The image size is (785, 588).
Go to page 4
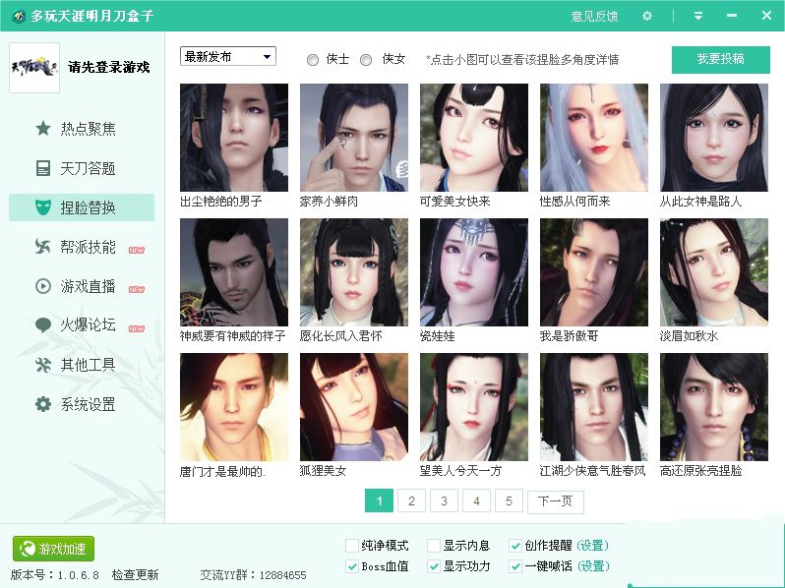(x=476, y=500)
